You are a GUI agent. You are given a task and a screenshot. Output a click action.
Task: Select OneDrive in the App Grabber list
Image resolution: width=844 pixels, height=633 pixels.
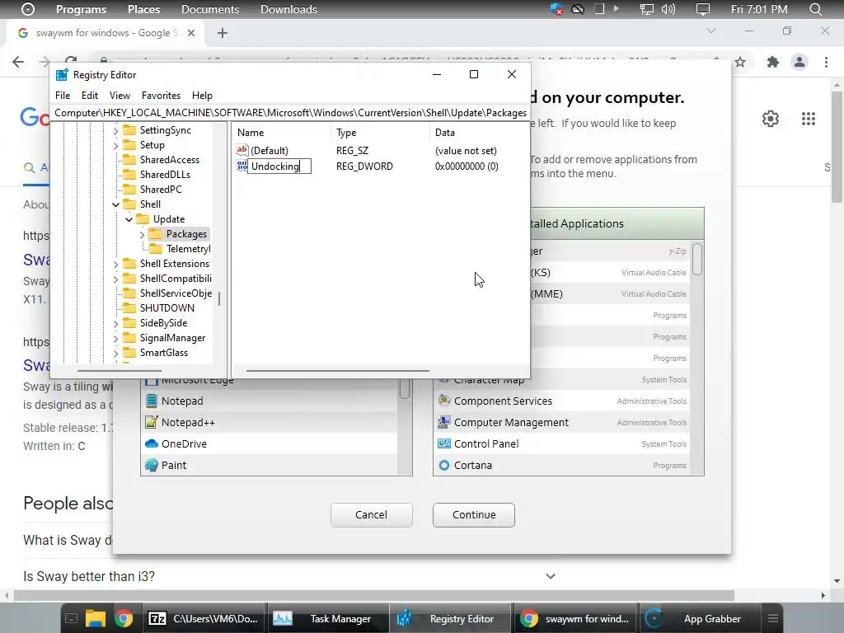(x=270, y=444)
